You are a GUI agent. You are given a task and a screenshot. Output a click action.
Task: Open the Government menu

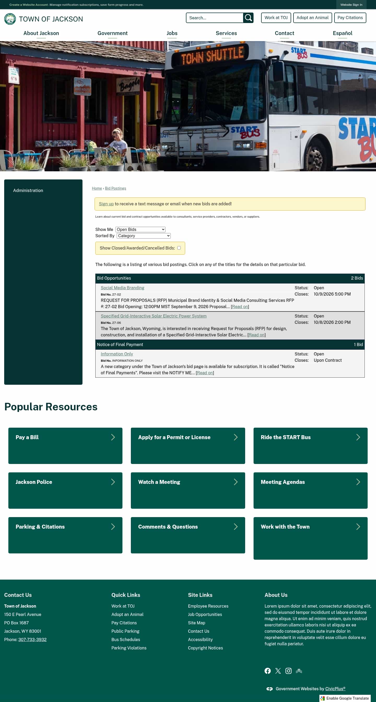pos(112,33)
